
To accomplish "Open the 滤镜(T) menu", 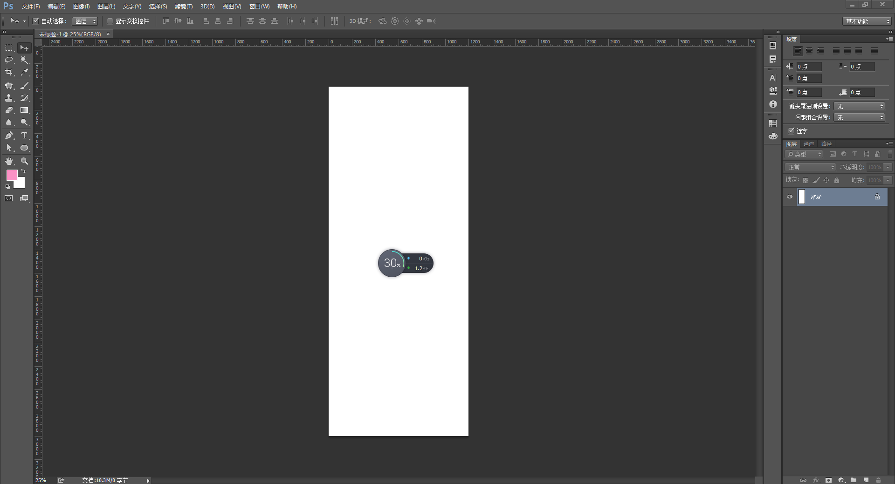I will tap(184, 7).
